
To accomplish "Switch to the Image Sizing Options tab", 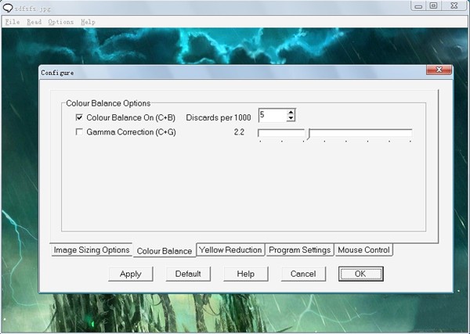I will (x=91, y=250).
